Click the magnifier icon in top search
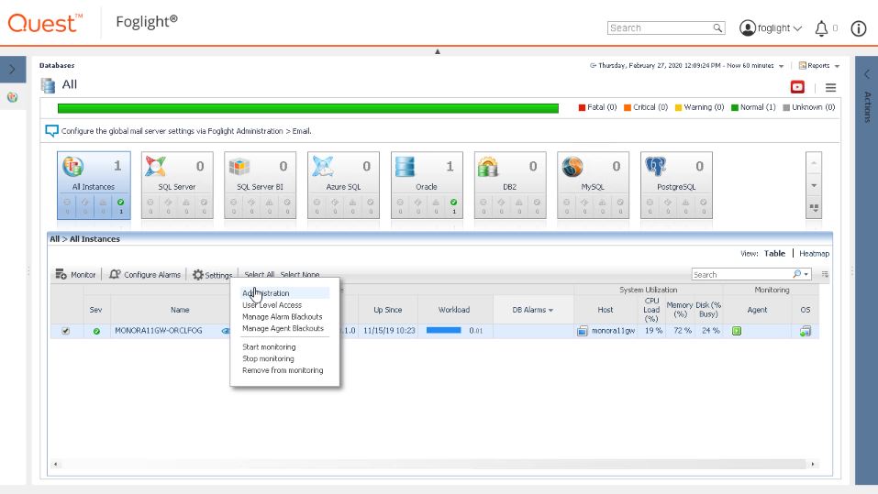This screenshot has width=878, height=494. click(x=717, y=28)
